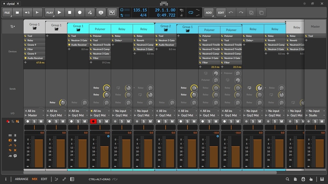Open the FILE menu

pos(7,12)
